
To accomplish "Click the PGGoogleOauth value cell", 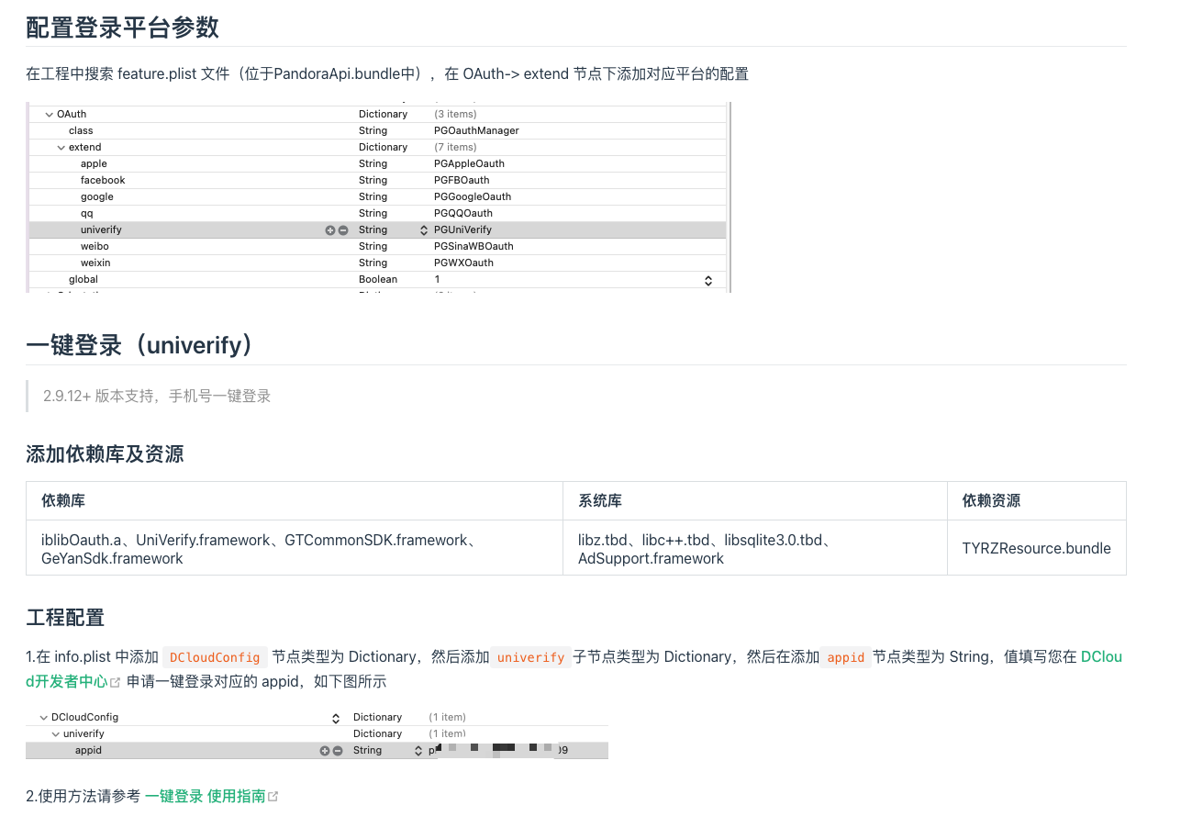I will coord(473,197).
